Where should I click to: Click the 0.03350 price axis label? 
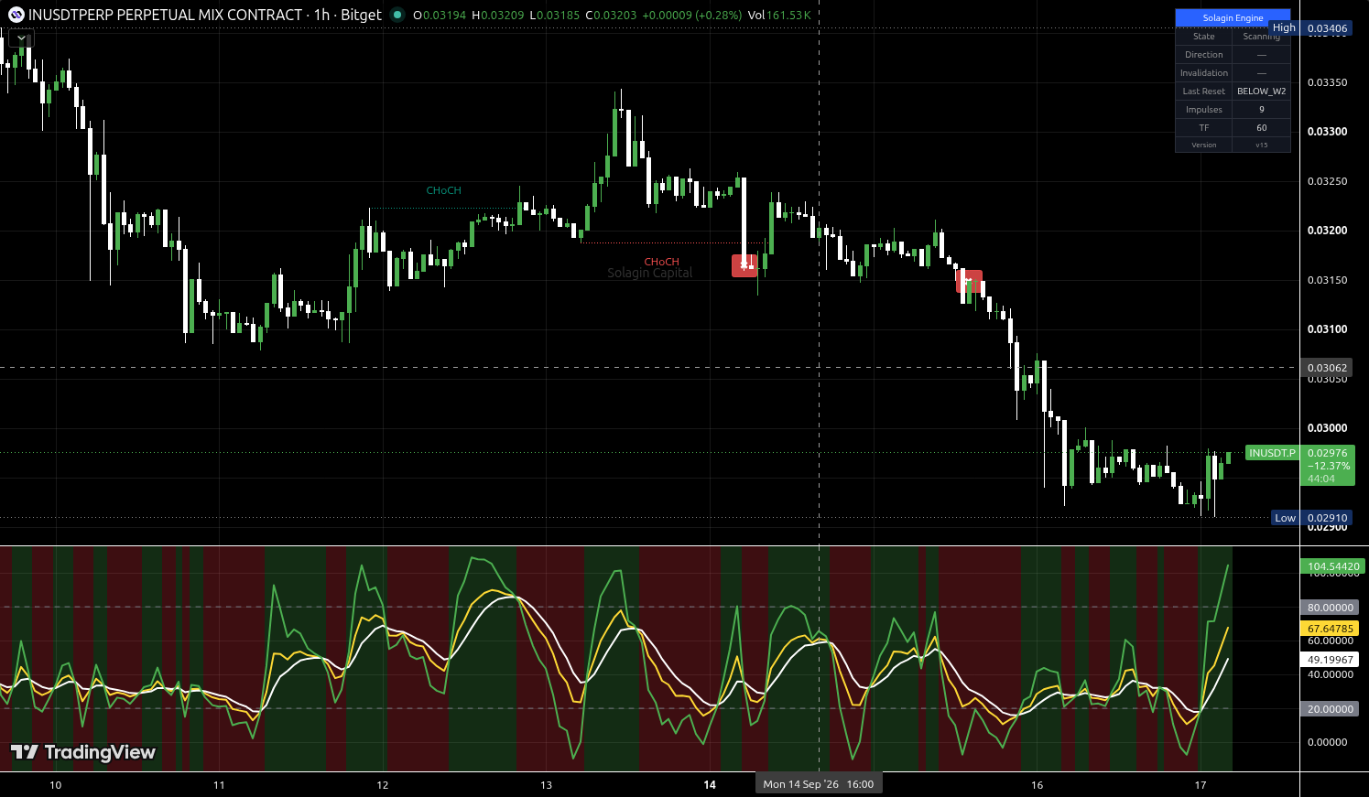pos(1327,82)
